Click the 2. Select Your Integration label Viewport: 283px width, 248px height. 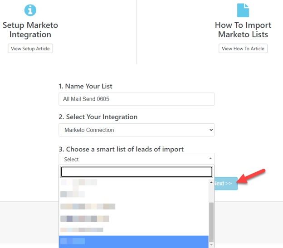[x=98, y=117]
